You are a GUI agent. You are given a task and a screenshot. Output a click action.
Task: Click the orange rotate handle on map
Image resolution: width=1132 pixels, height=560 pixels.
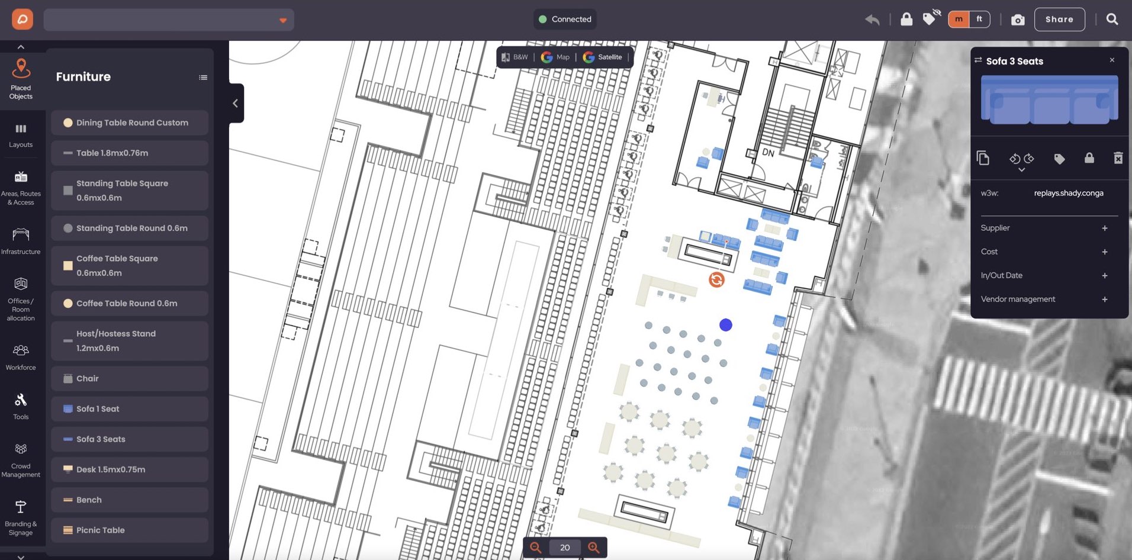(716, 279)
